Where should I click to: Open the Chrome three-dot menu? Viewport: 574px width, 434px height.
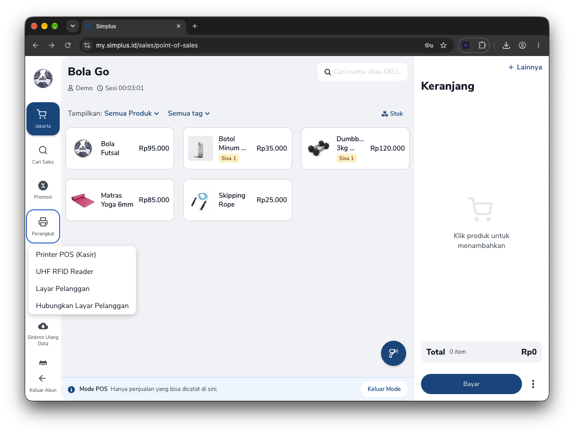[539, 45]
